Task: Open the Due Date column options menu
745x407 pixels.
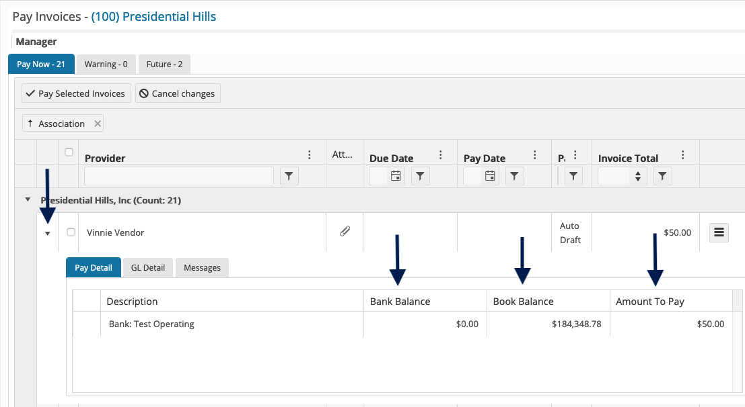Action: [440, 154]
